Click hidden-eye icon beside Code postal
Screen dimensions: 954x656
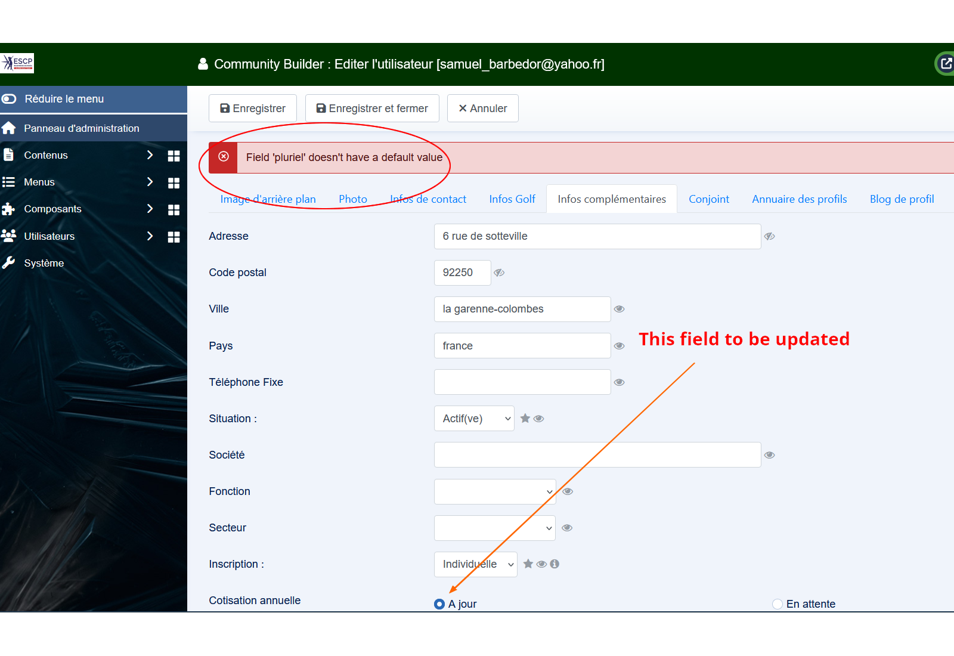click(x=500, y=273)
